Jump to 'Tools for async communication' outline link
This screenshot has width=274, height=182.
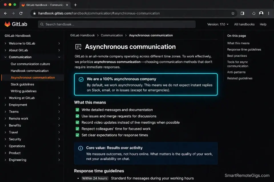pyautogui.click(x=238, y=64)
